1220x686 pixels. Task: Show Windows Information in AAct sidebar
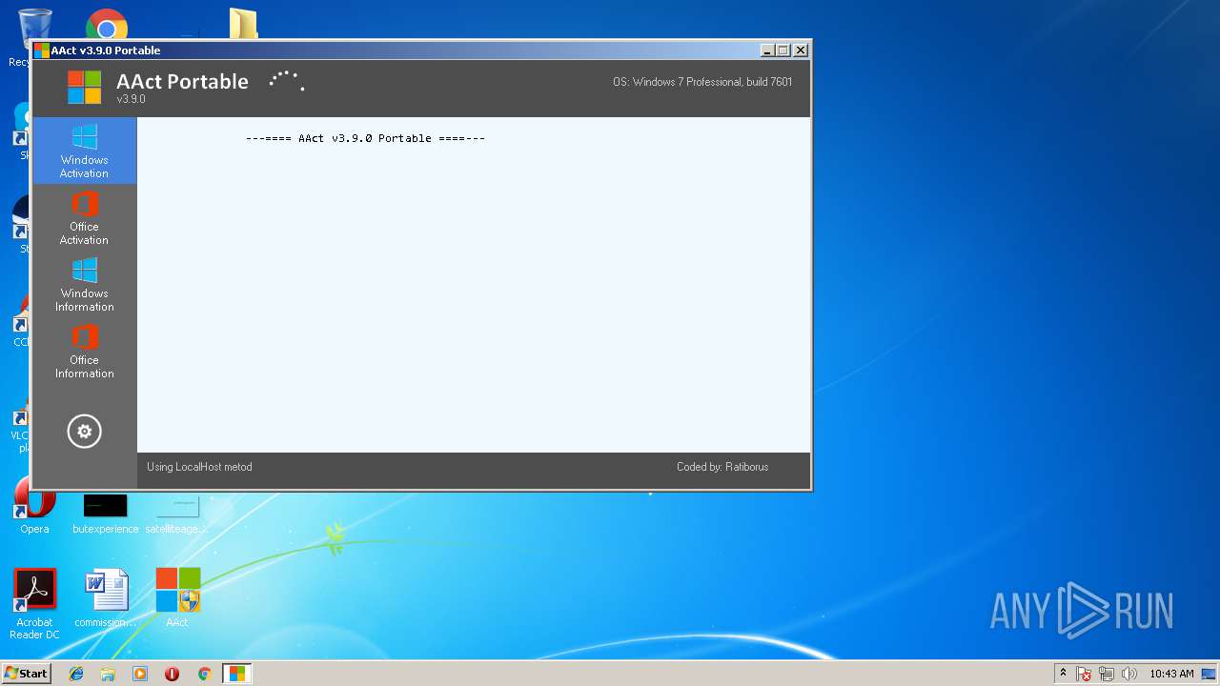(84, 284)
